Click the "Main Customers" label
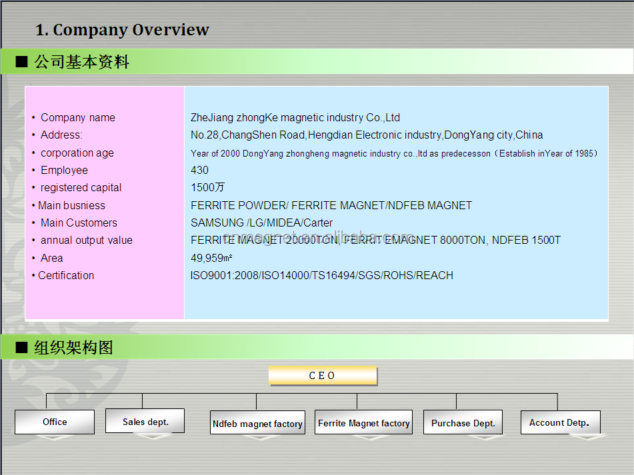 point(79,223)
